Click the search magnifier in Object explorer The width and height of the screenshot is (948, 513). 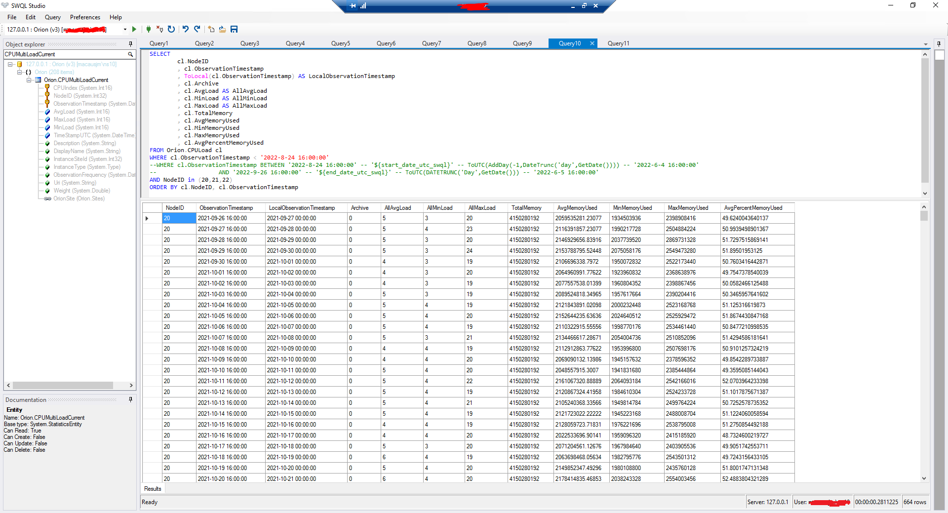tap(130, 54)
